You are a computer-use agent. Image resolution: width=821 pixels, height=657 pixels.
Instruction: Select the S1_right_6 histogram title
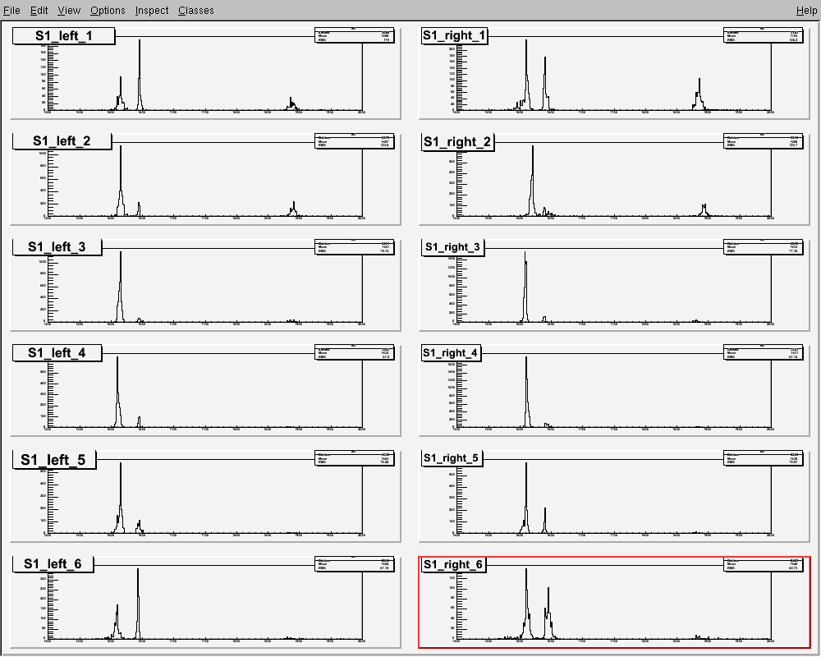coord(453,564)
